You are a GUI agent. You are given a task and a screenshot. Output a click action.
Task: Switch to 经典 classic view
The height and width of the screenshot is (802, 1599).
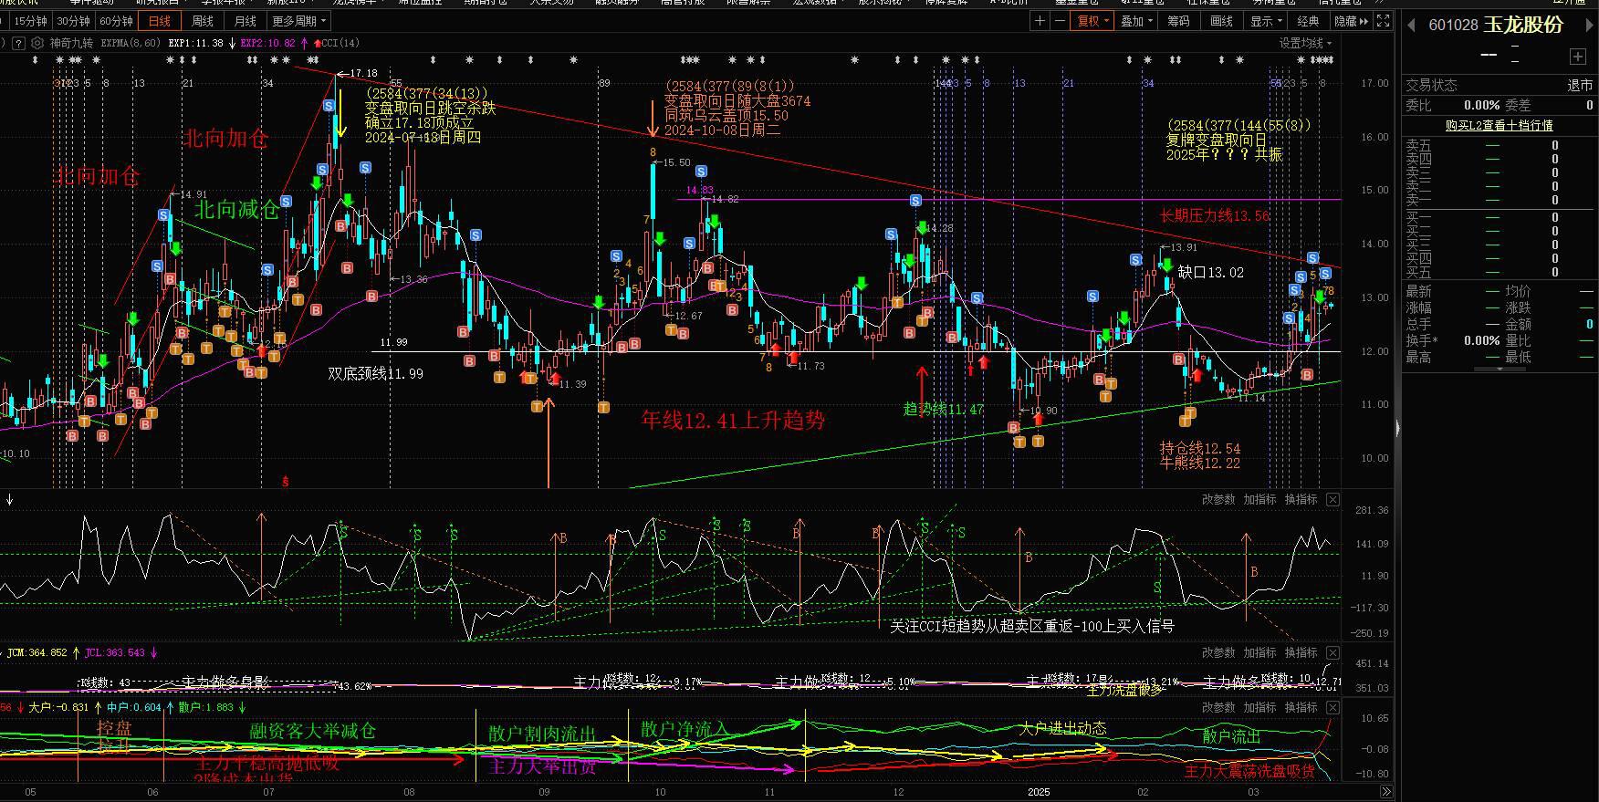point(1308,21)
